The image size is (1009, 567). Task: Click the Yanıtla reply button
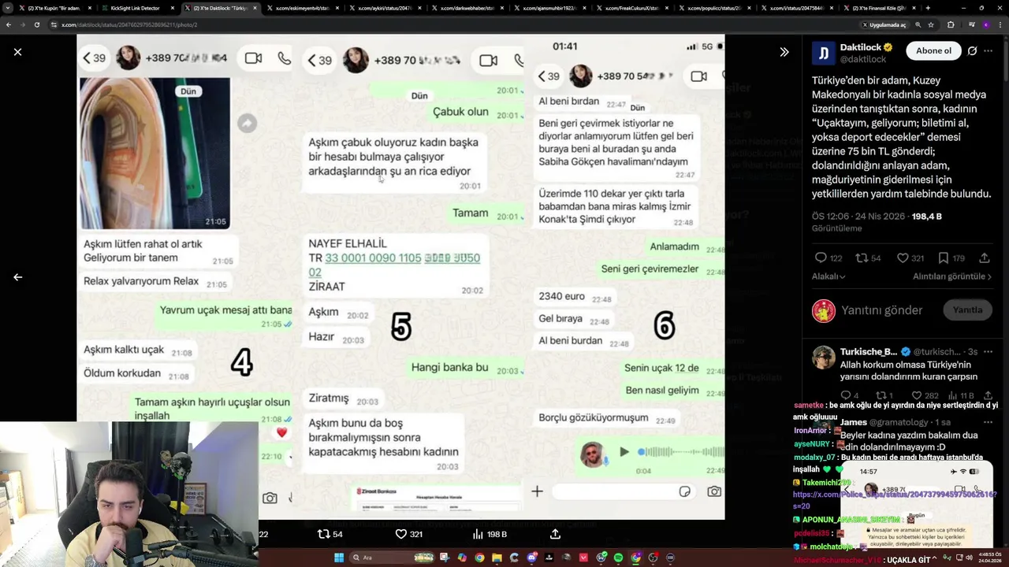tap(967, 310)
